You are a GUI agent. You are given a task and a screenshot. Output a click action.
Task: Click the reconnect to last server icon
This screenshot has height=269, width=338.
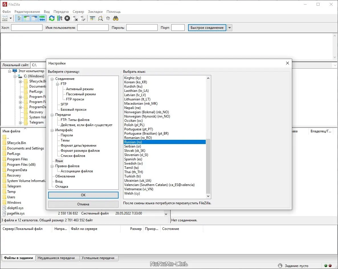coord(83,19)
